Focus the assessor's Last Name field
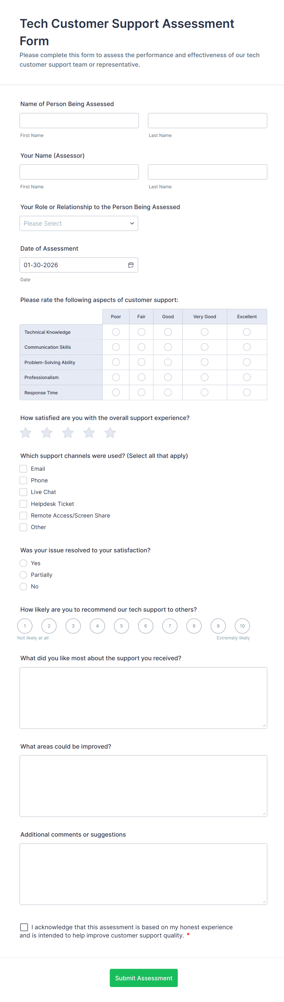Viewport: 284px width, 1002px height. click(207, 172)
